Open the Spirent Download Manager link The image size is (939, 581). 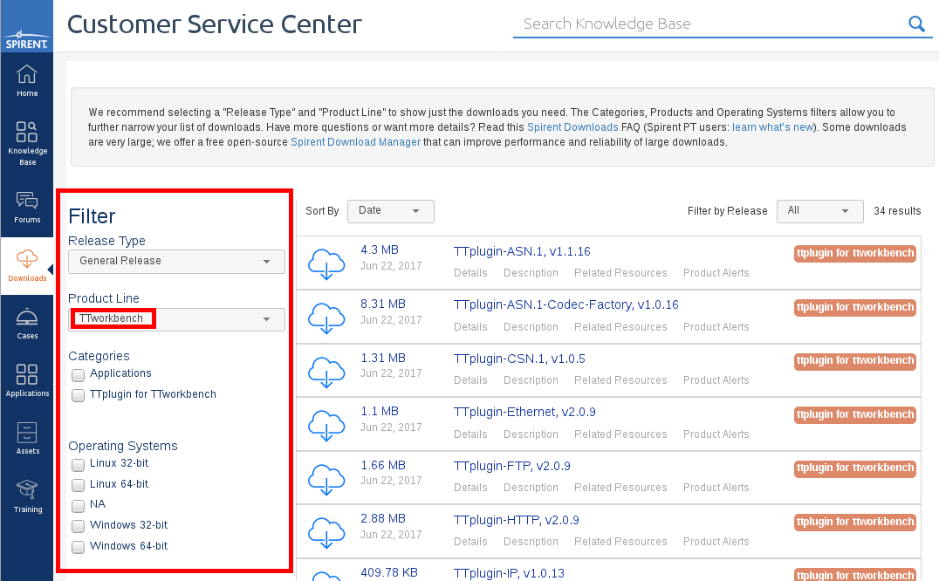click(x=356, y=142)
